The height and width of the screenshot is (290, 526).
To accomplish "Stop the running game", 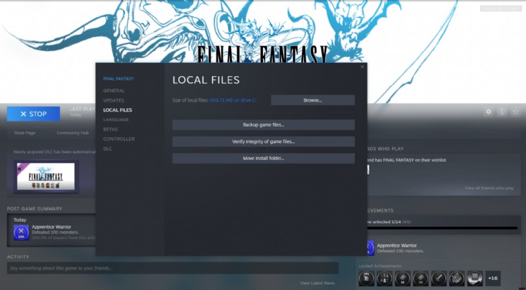I will [x=33, y=114].
